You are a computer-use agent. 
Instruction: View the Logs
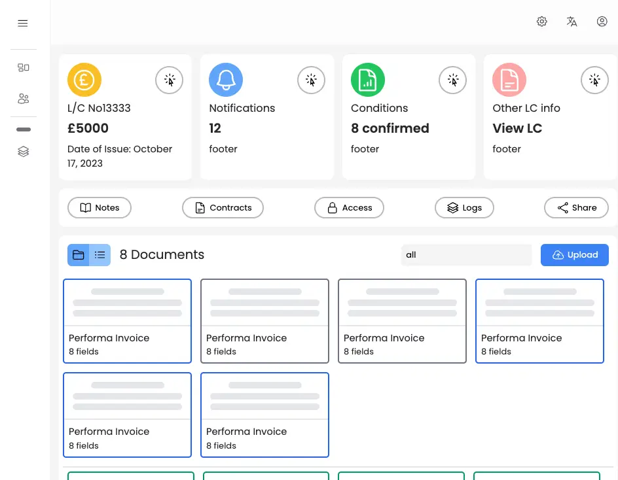tap(464, 208)
